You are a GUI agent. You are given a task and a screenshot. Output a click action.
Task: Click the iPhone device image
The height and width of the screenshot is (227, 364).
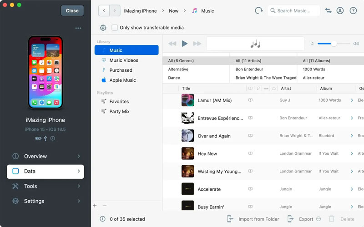coord(45,72)
